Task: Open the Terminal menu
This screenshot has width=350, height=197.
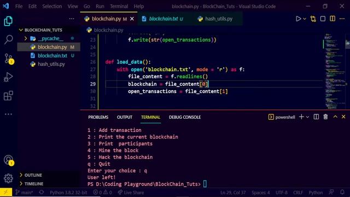Action: point(119,6)
